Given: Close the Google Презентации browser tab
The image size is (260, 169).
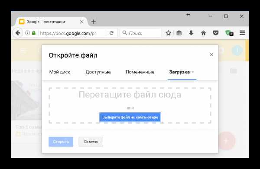Looking at the screenshot, I should point(81,22).
